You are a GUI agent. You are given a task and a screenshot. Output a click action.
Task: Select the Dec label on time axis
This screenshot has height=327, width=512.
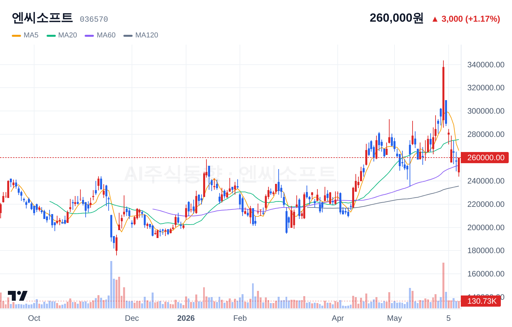pos(132,318)
